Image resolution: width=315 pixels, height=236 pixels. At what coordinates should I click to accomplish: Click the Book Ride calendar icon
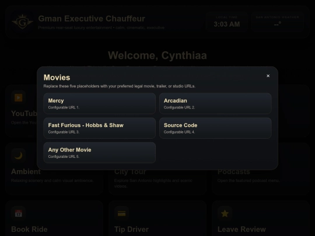point(19,213)
